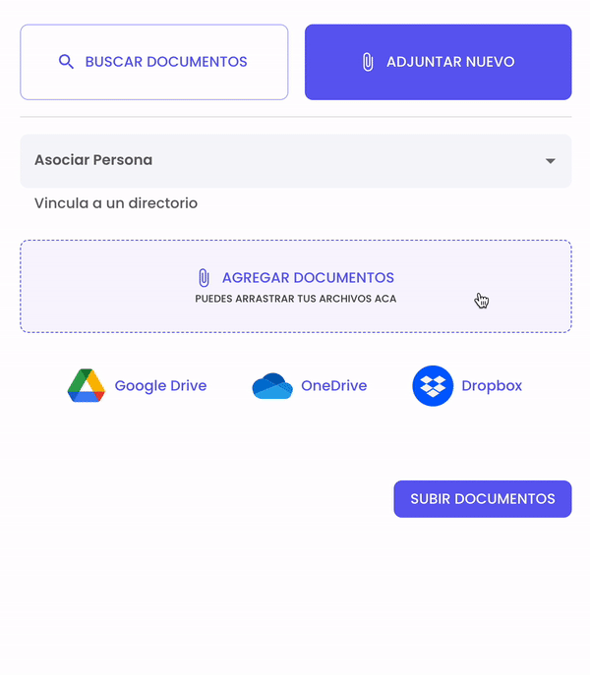Click the paperclip icon beside Agregar Documentos

pos(205,278)
